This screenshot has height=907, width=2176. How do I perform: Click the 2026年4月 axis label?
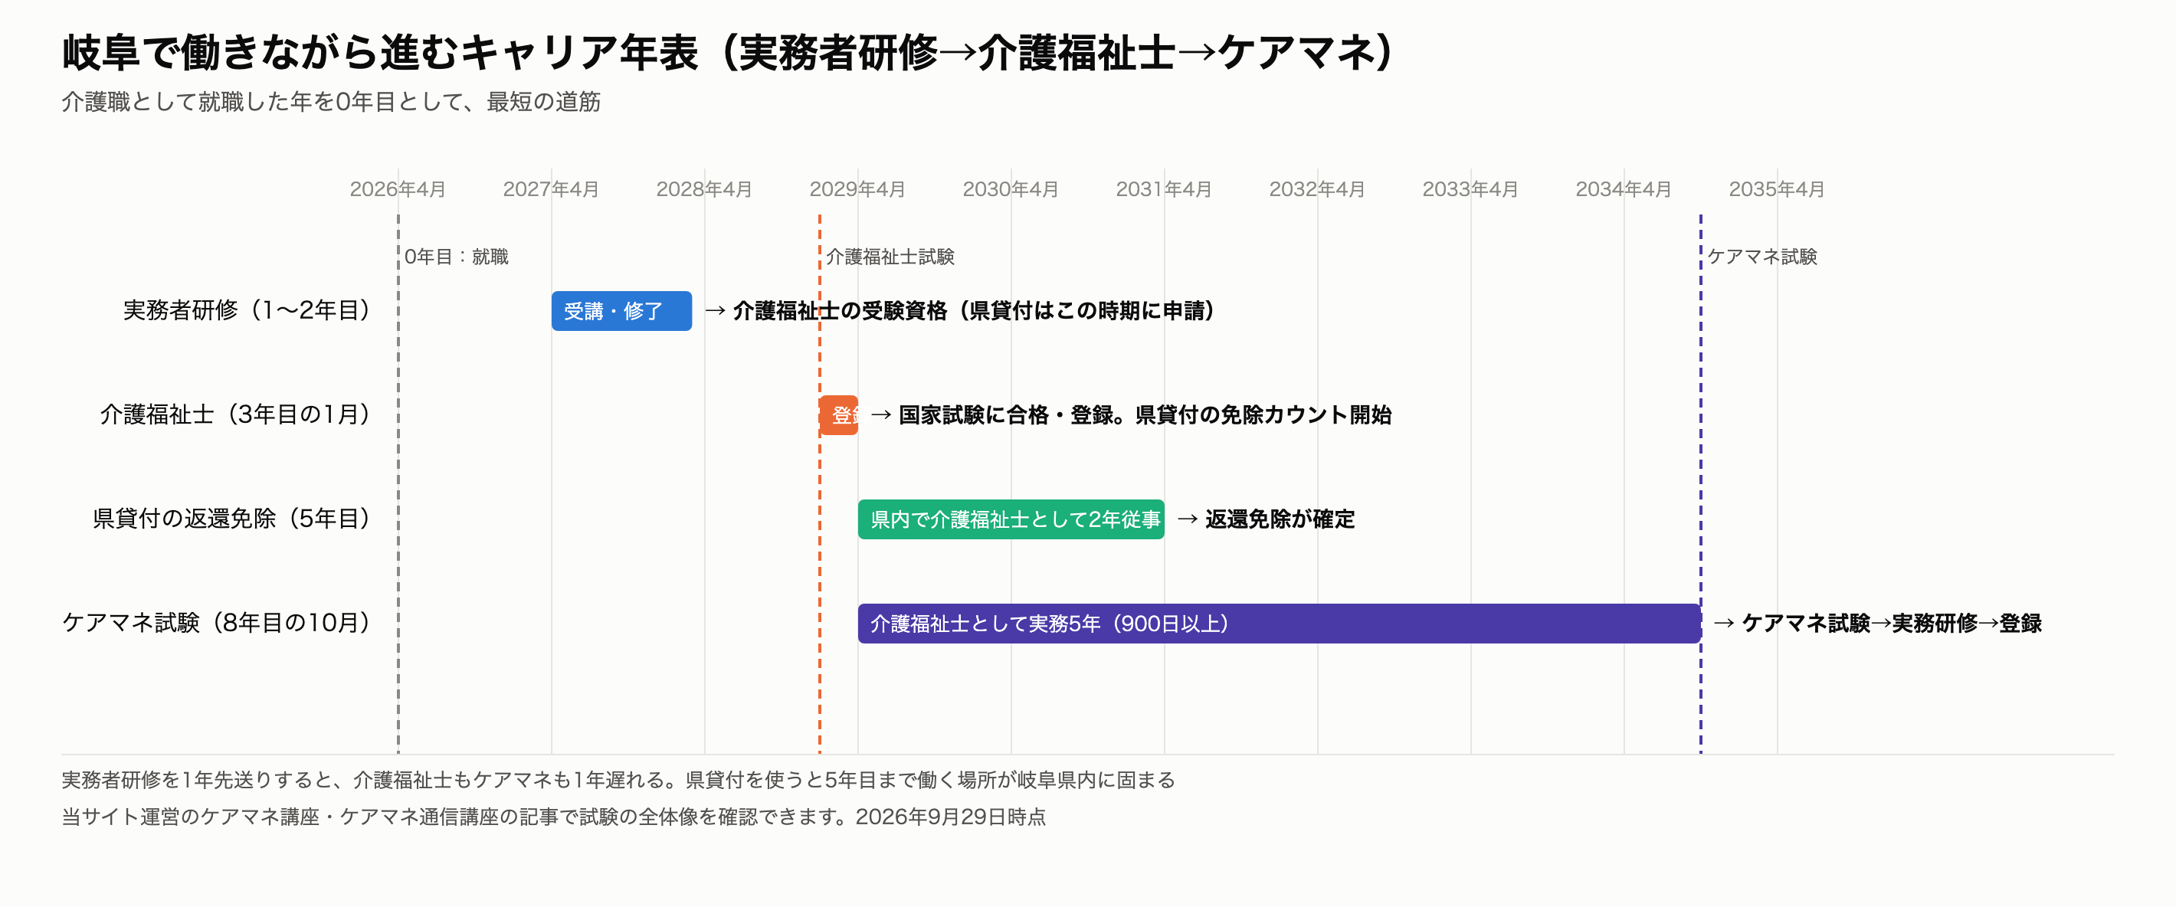coord(398,189)
